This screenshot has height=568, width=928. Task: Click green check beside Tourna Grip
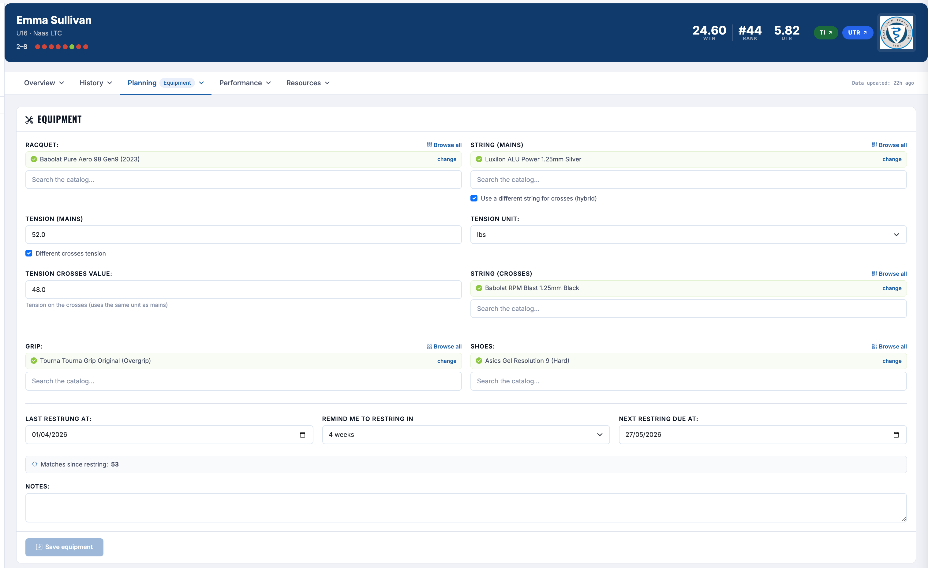34,361
